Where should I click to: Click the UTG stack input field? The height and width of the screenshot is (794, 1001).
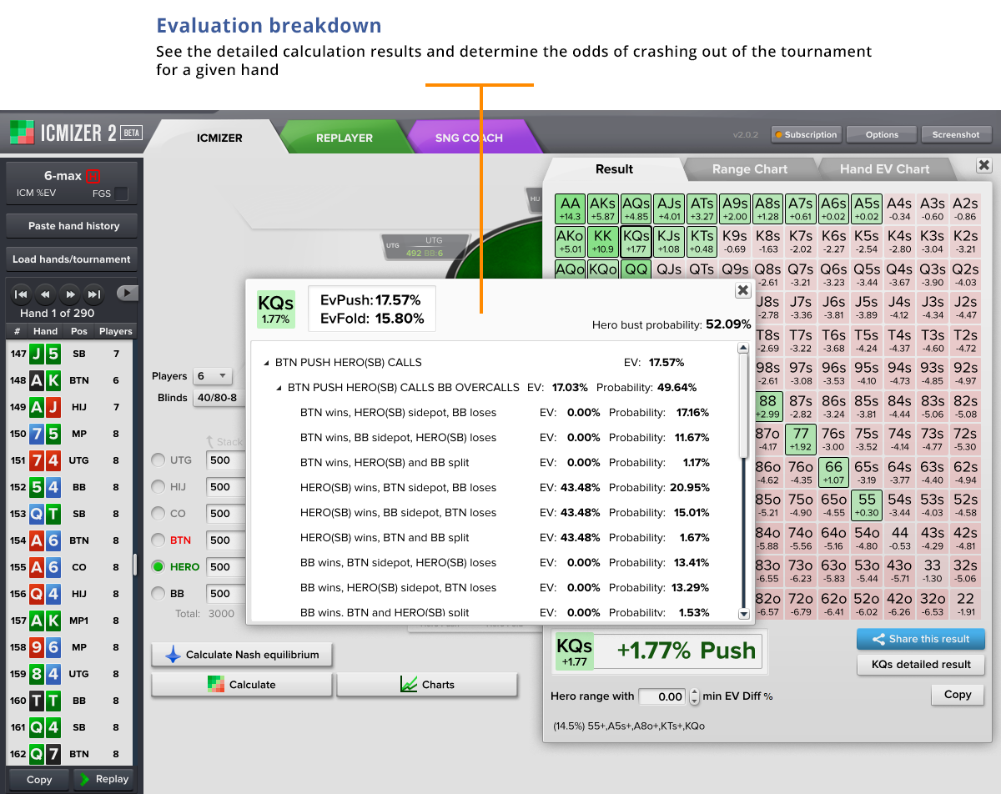click(x=225, y=460)
